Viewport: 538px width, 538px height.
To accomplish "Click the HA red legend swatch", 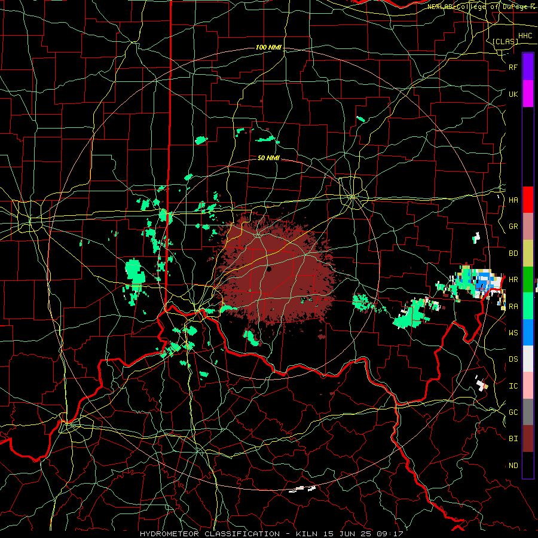I will [528, 200].
